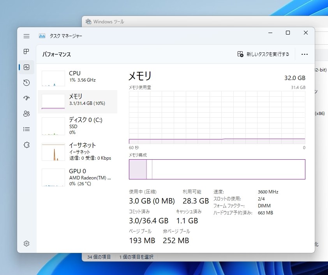
Task: Maximize the Task Manager window
Action: [288, 33]
